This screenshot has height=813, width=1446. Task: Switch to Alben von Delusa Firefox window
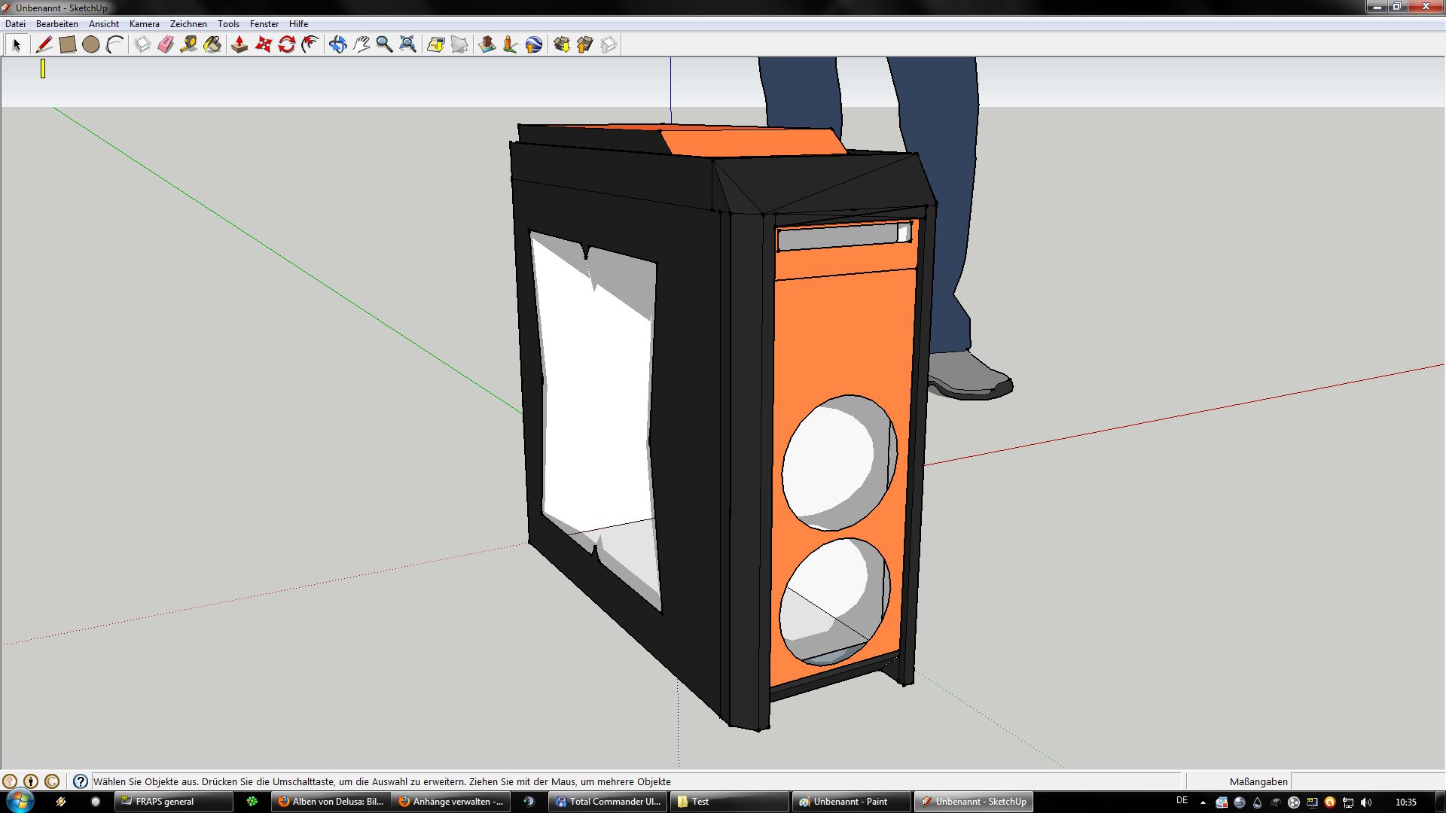click(x=331, y=802)
